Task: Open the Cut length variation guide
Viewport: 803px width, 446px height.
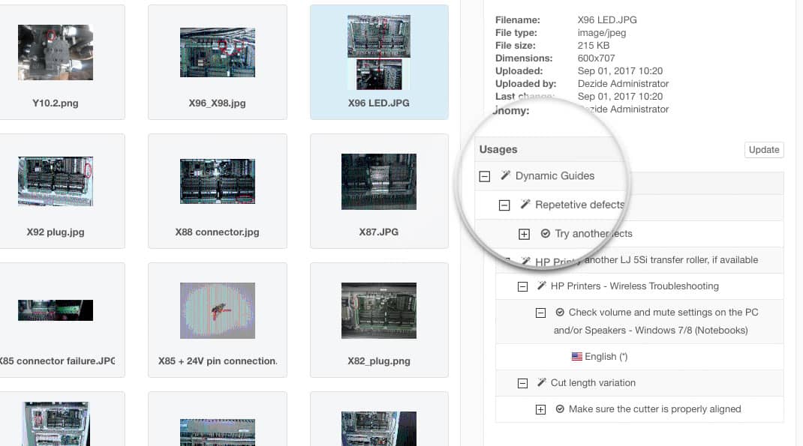Action: (x=593, y=382)
